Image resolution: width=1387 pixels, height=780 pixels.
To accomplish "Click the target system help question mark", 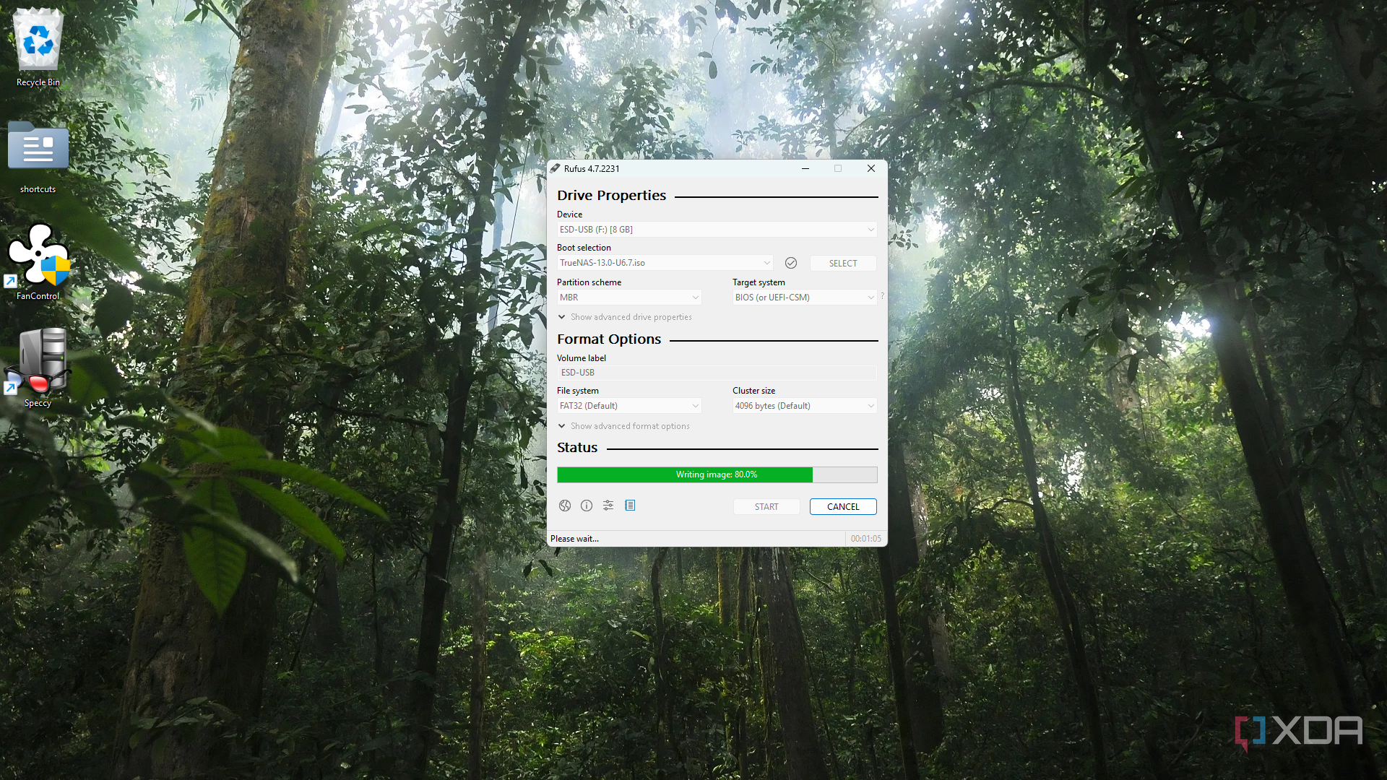I will click(x=882, y=296).
